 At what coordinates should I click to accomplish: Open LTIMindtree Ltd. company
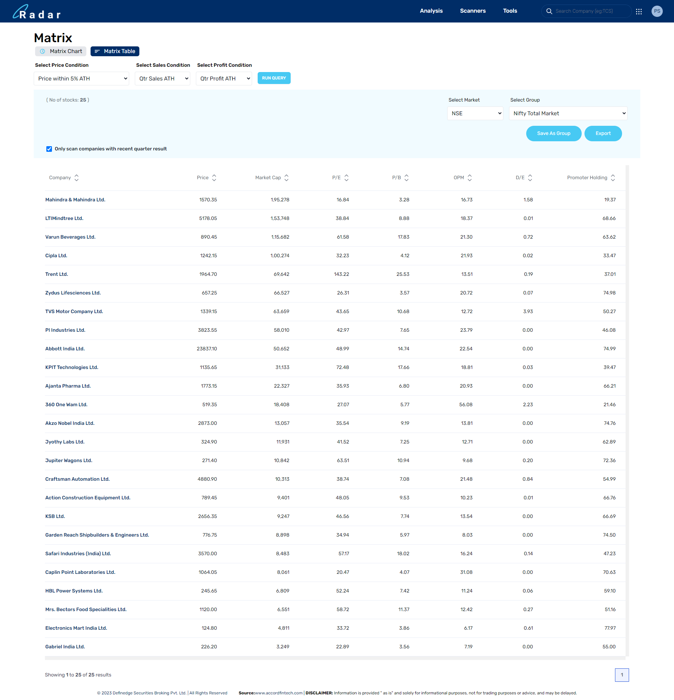click(x=64, y=218)
